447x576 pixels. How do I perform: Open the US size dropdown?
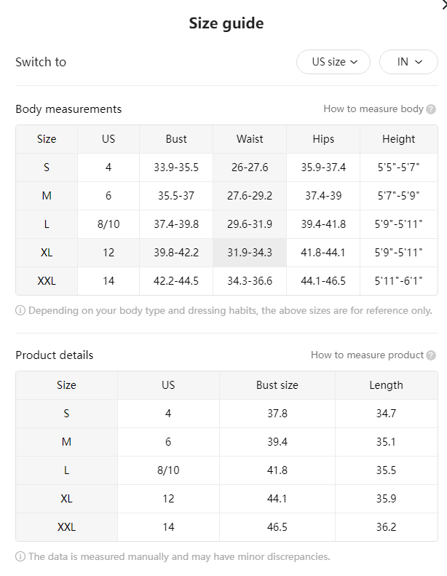(x=333, y=62)
